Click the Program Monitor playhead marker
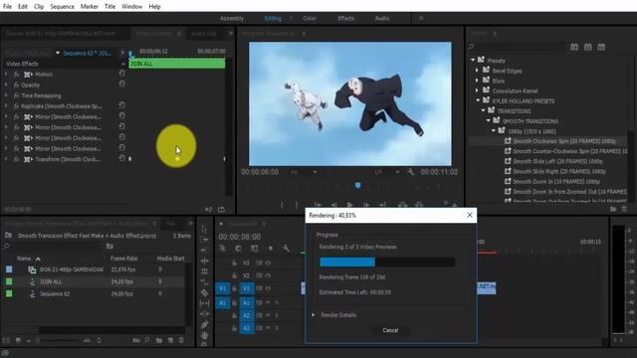This screenshot has height=358, width=637. pos(357,186)
